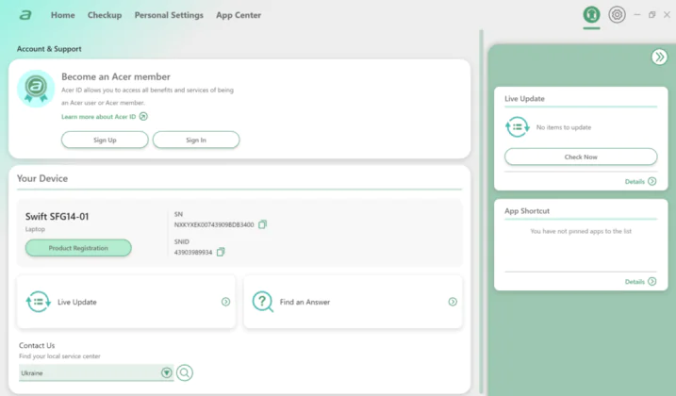This screenshot has height=396, width=676.
Task: Click the 'Become an Acer member' heading
Action: coord(116,76)
